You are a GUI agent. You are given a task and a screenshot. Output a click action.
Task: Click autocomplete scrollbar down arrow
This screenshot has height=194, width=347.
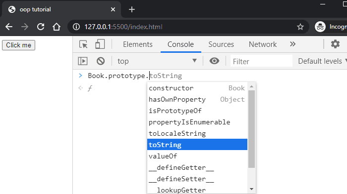click(251, 189)
